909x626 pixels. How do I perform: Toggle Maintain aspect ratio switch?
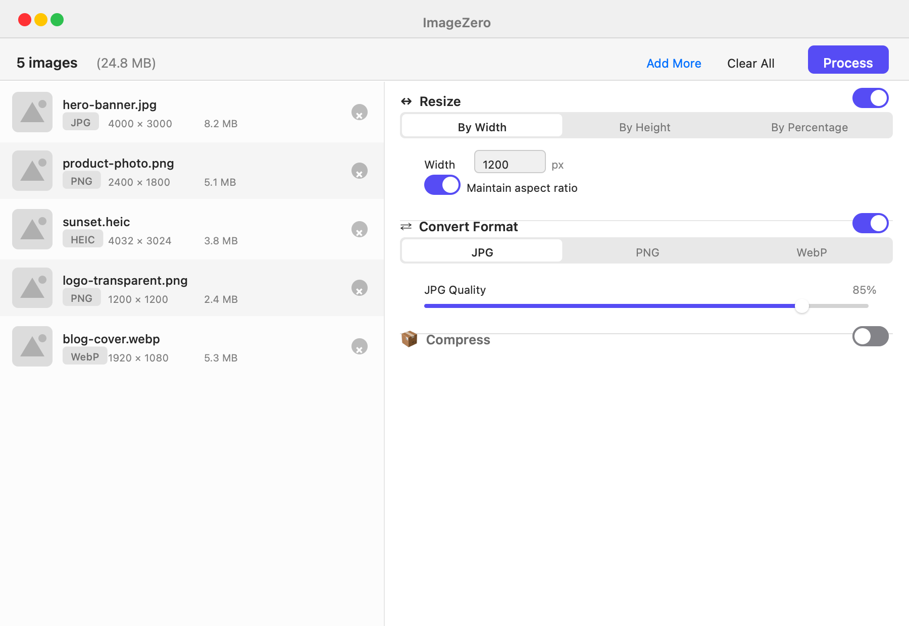pos(442,185)
